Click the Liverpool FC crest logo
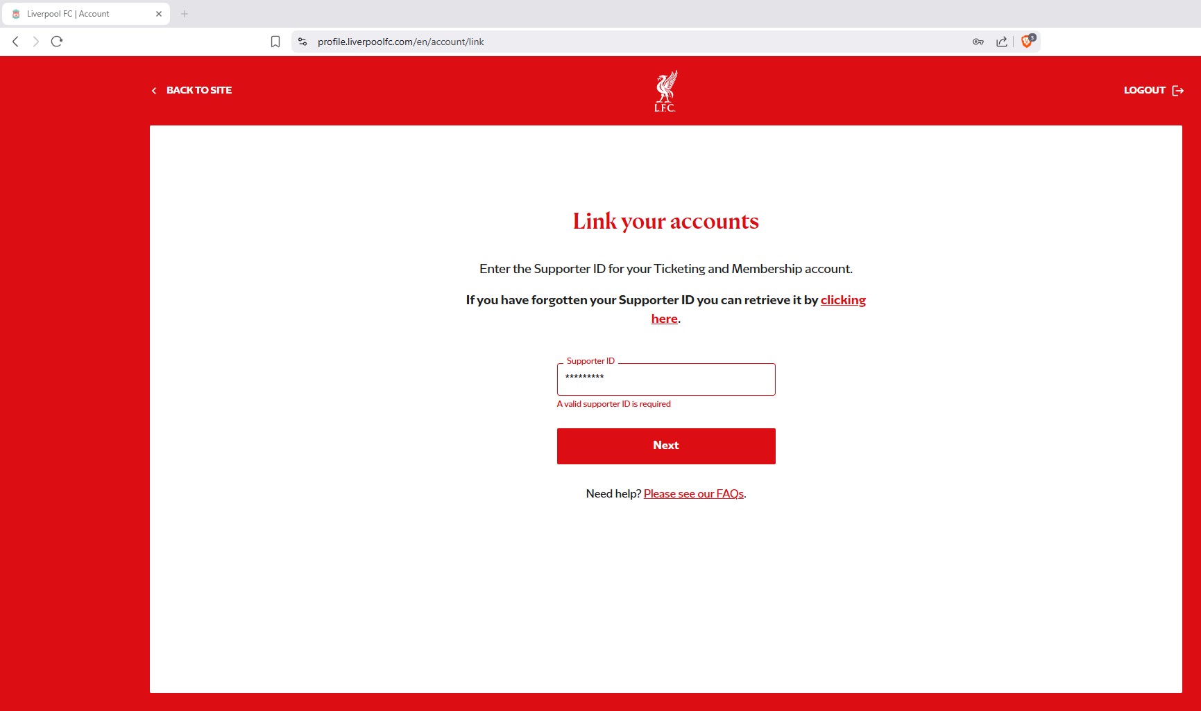1201x711 pixels. pyautogui.click(x=666, y=91)
